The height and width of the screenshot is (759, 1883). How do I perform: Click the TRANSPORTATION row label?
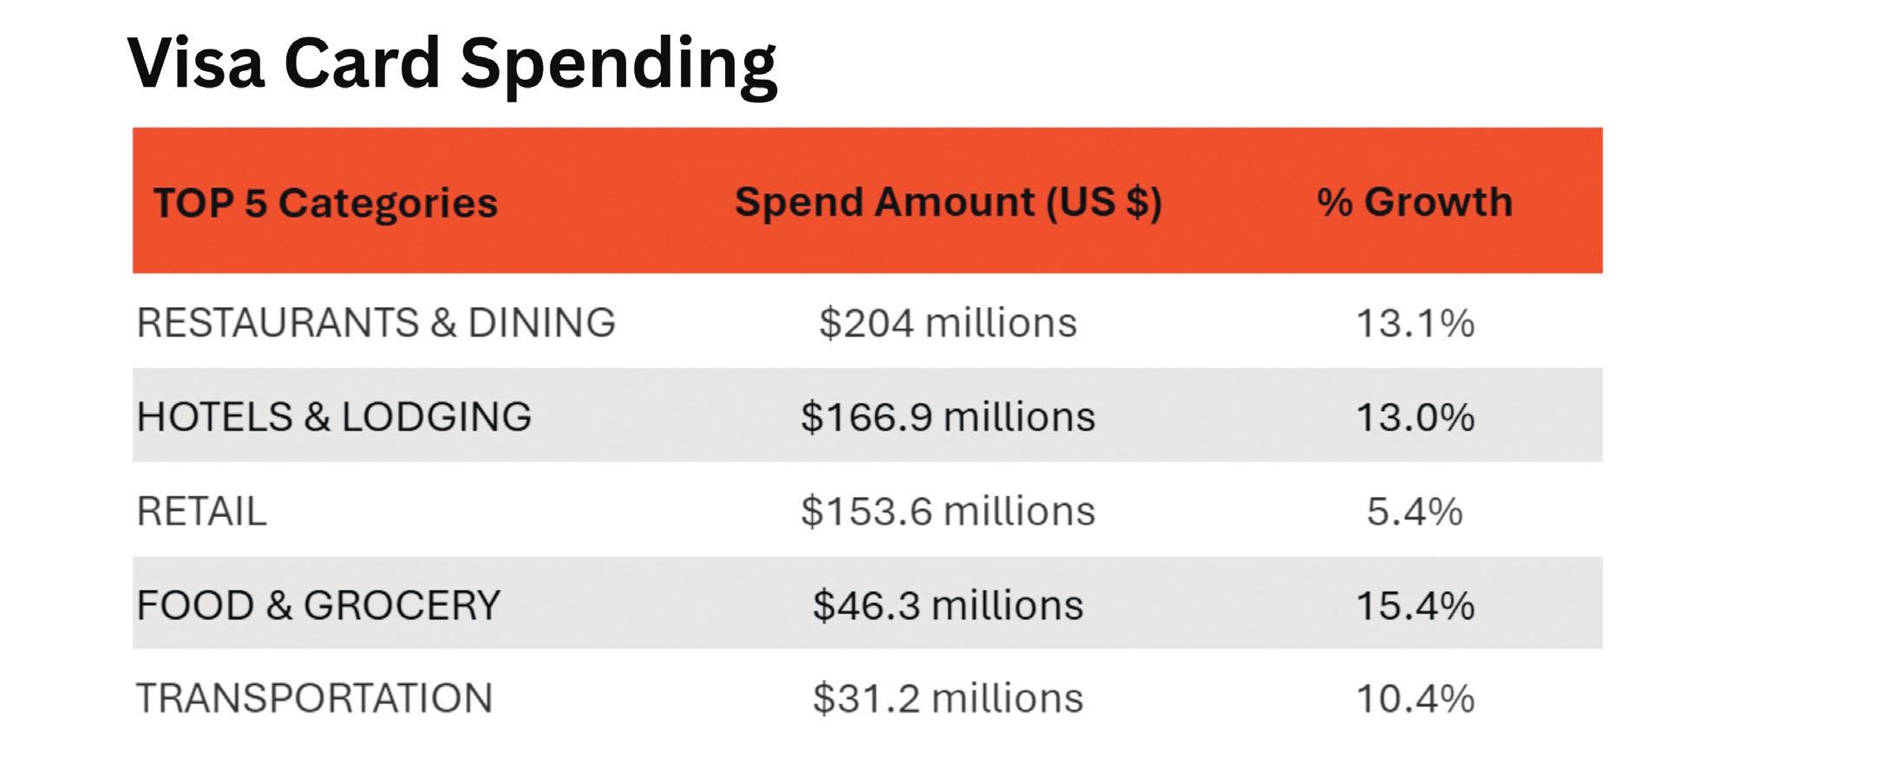pyautogui.click(x=314, y=698)
